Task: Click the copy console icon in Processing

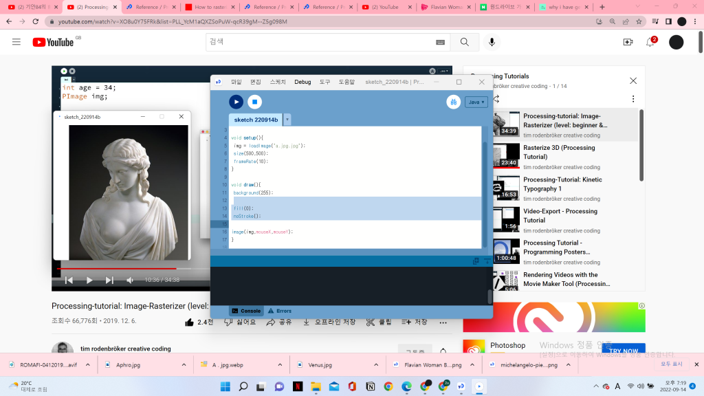Action: (476, 261)
